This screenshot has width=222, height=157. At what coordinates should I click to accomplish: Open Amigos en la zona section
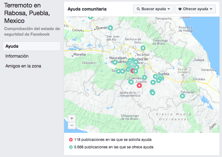coord(23,66)
